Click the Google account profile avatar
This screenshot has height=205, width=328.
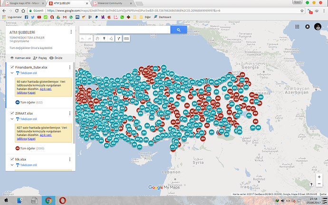coord(318,27)
